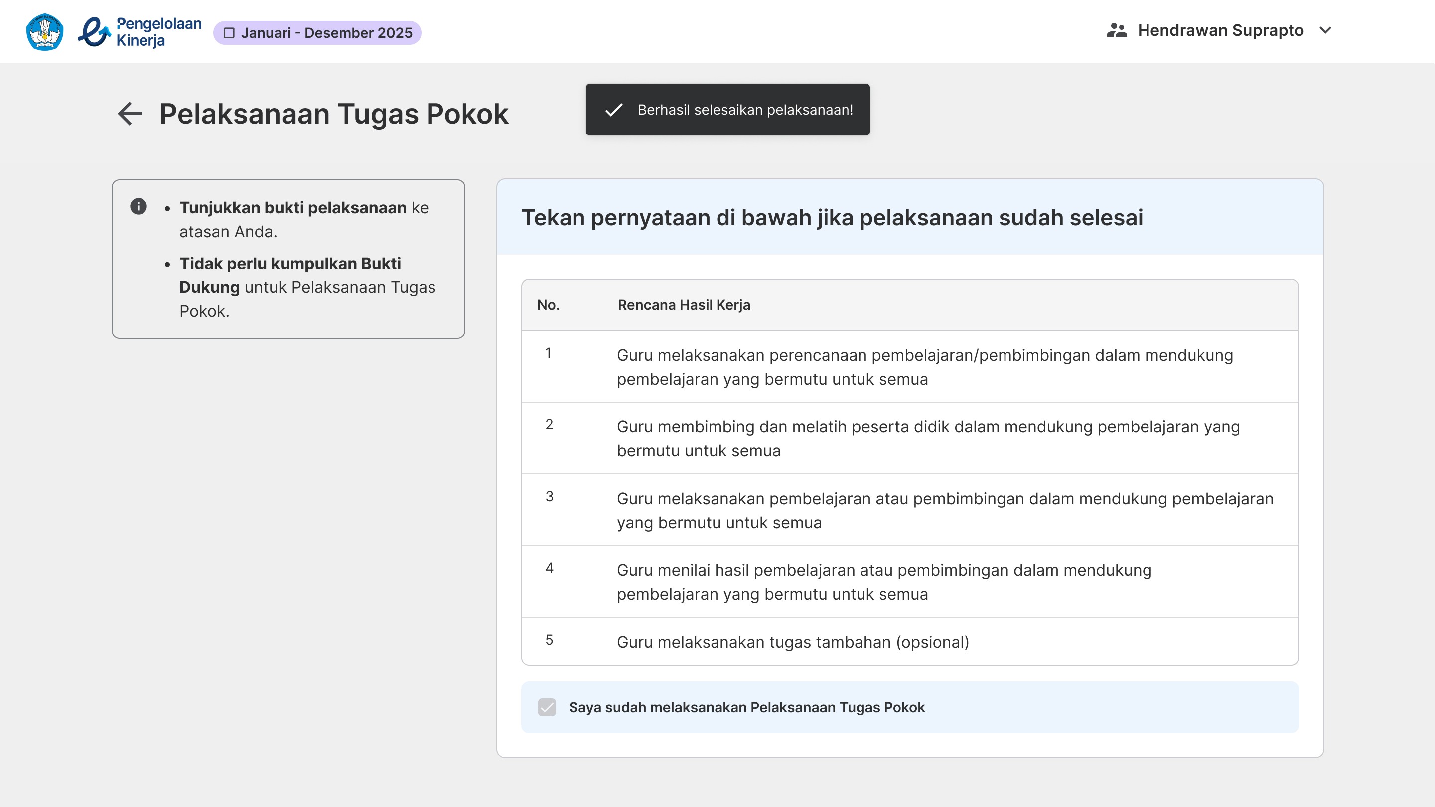This screenshot has height=807, width=1435.
Task: Click the No. column header
Action: coord(548,305)
